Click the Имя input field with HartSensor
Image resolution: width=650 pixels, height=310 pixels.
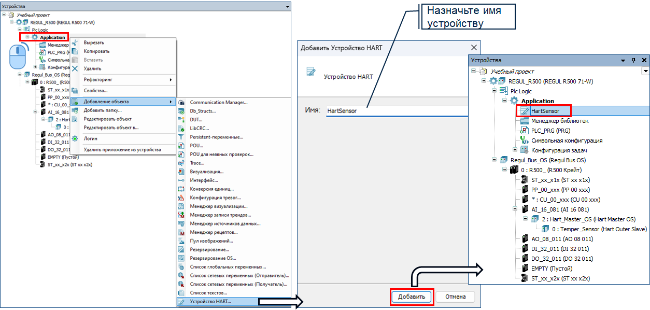(399, 110)
